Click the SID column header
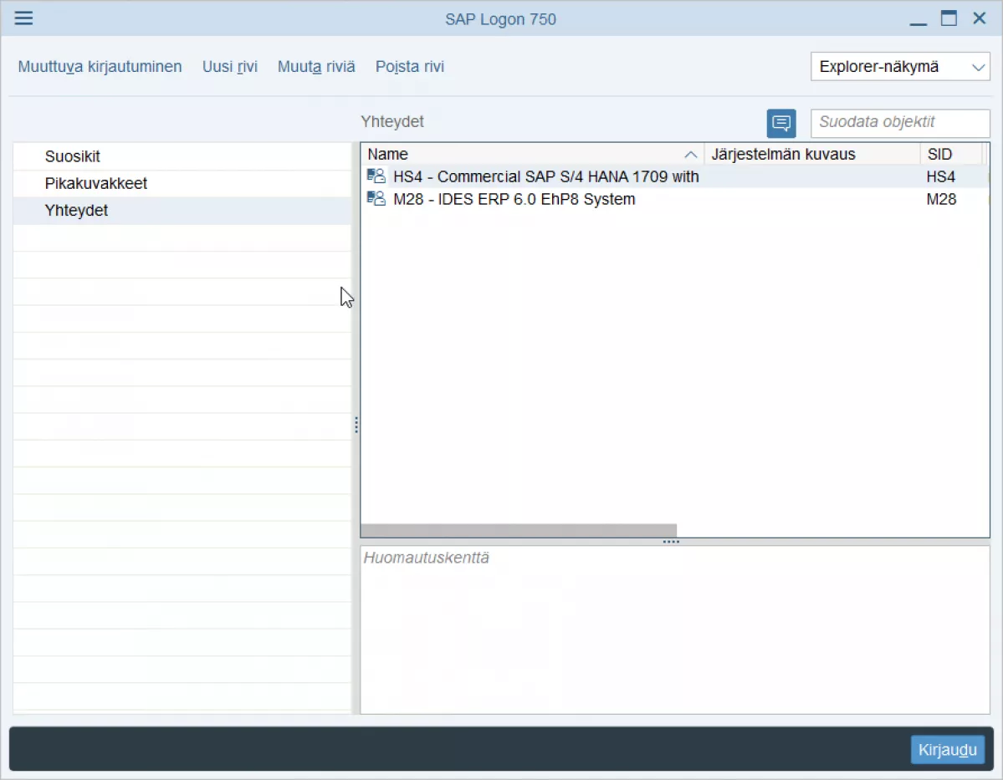Viewport: 1003px width, 780px height. [951, 154]
